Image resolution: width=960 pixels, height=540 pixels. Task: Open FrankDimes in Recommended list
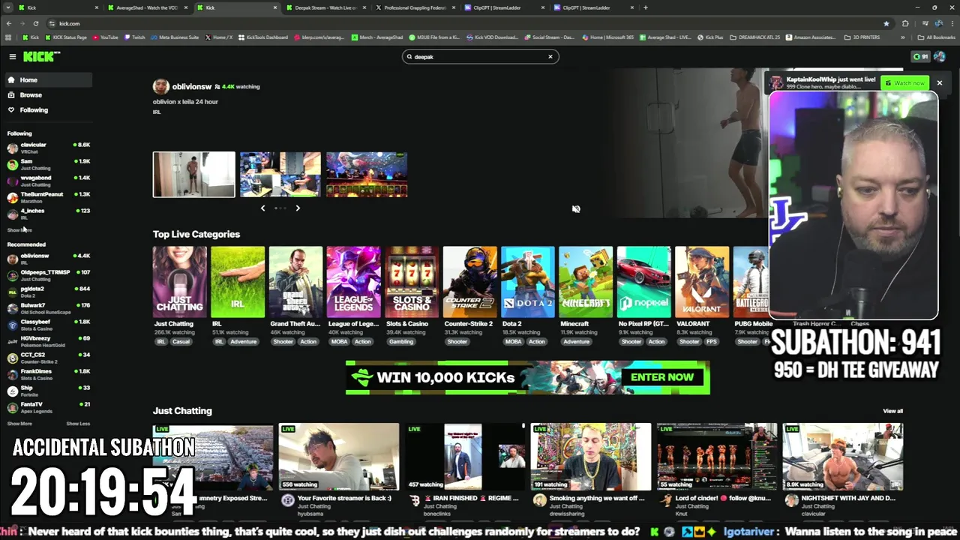coord(48,374)
